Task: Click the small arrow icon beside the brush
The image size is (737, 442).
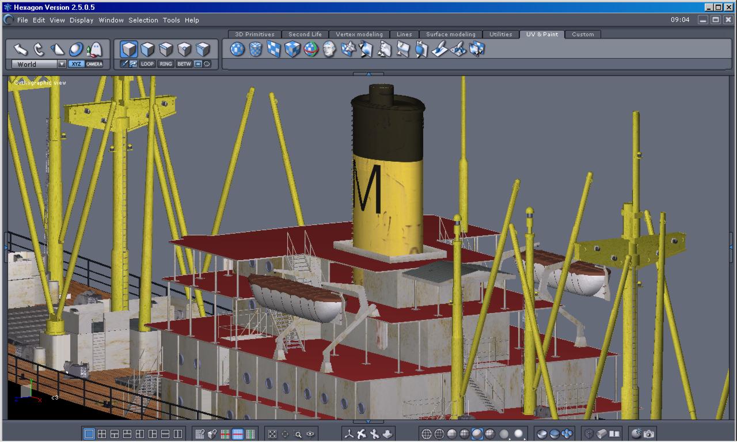Action: (134, 64)
